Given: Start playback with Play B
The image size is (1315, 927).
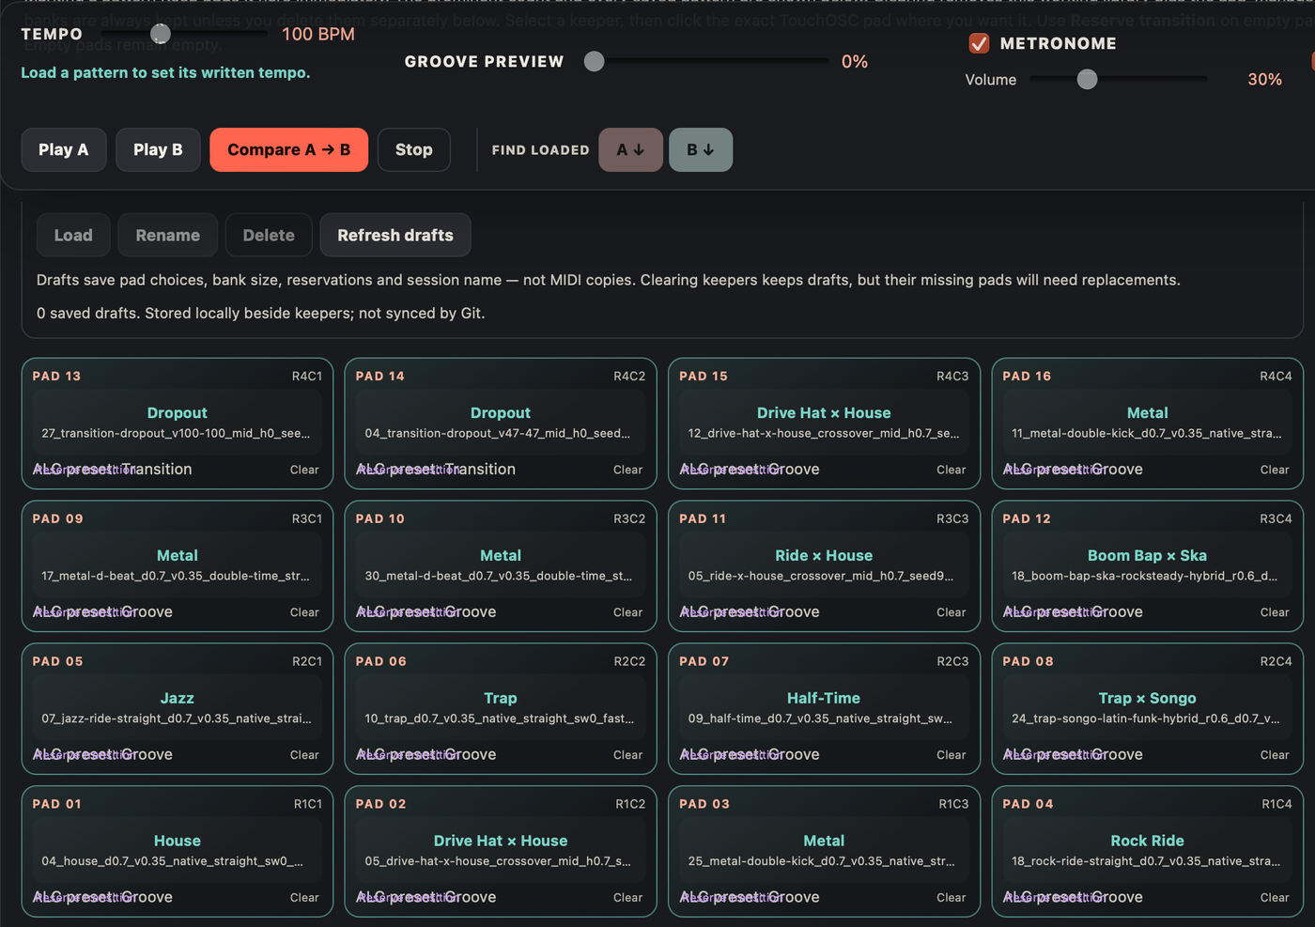Looking at the screenshot, I should click(x=158, y=149).
